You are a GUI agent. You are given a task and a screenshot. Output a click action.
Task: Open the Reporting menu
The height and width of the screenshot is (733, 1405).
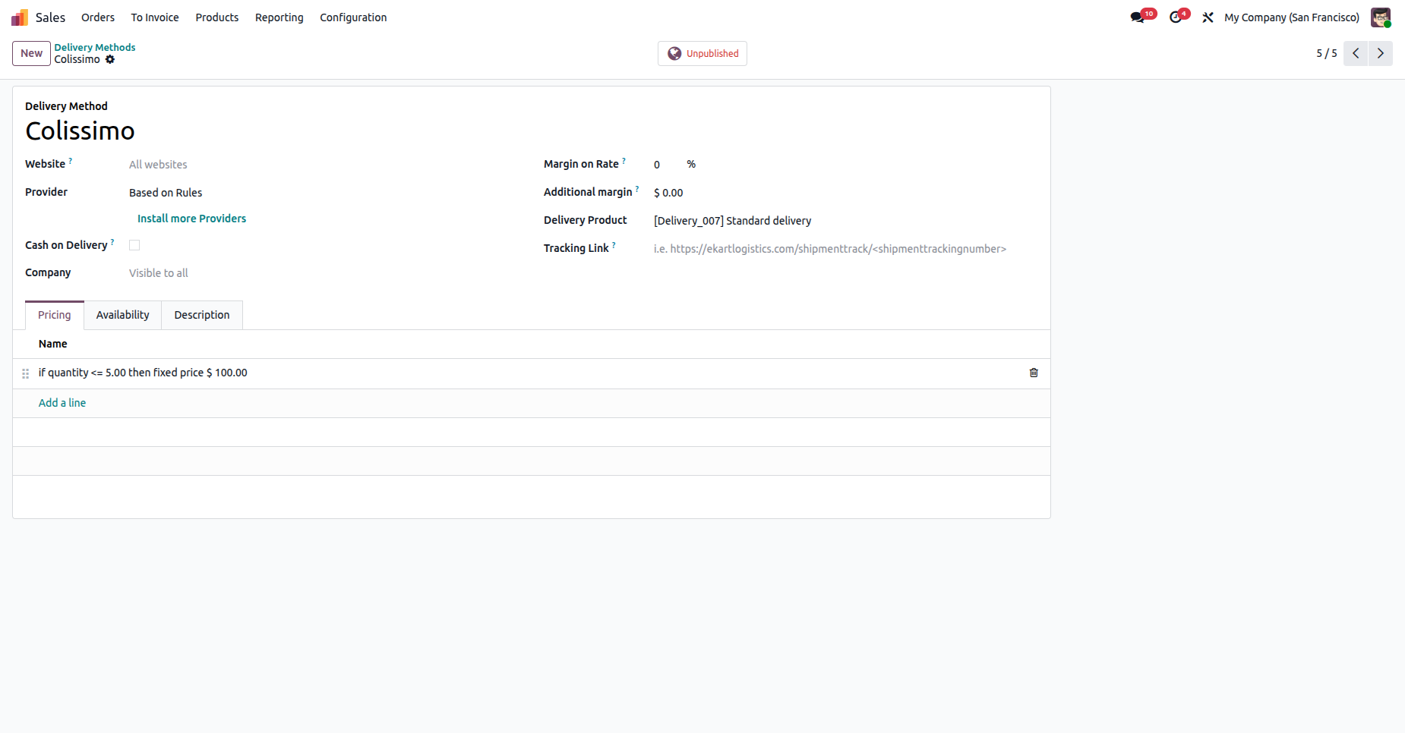279,17
